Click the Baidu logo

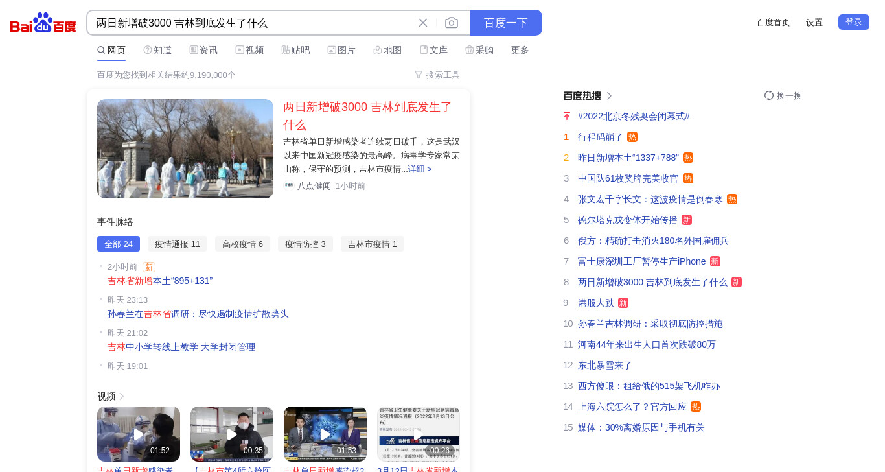click(x=43, y=23)
